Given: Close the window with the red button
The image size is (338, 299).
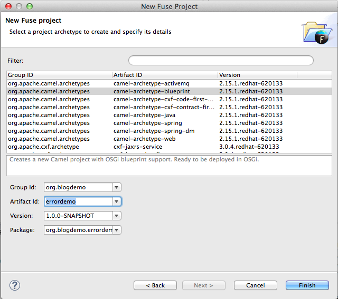Looking at the screenshot, I should 8,6.
